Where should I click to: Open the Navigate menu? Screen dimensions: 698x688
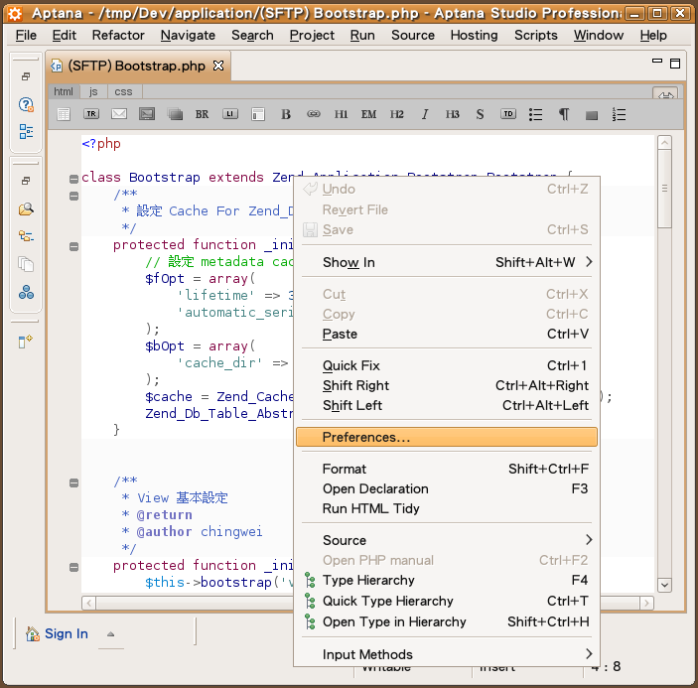pyautogui.click(x=188, y=35)
